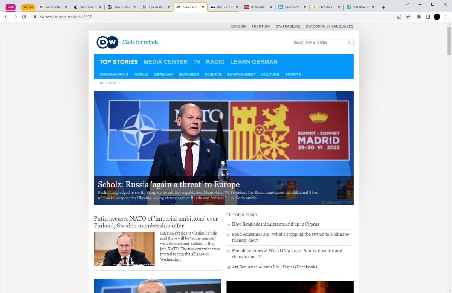Reload the DW page
The width and height of the screenshot is (452, 293).
(24, 17)
